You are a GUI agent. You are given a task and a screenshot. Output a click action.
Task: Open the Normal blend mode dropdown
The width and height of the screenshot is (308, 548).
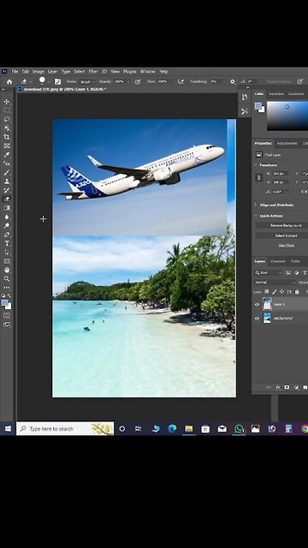[x=275, y=283]
